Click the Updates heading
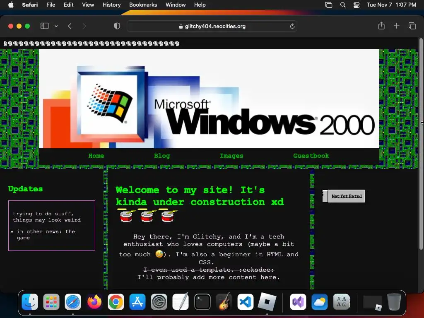Viewport: 424px width, 318px height. [x=25, y=189]
